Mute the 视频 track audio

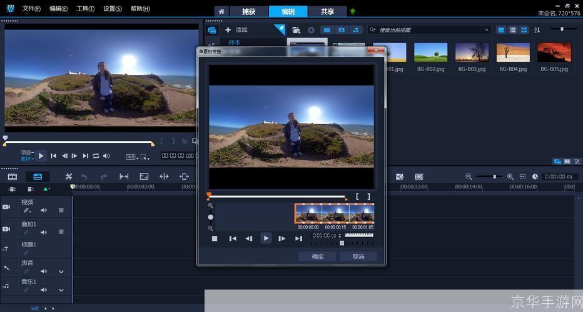[x=44, y=210]
